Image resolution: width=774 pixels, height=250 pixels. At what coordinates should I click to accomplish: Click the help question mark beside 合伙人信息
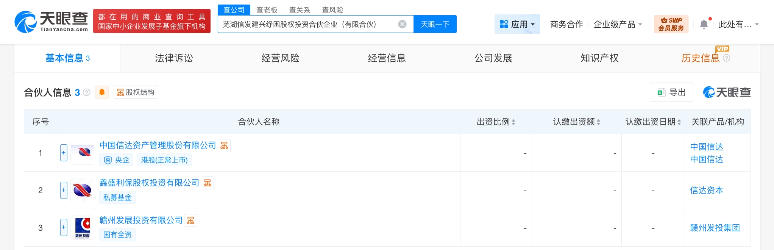(x=87, y=92)
